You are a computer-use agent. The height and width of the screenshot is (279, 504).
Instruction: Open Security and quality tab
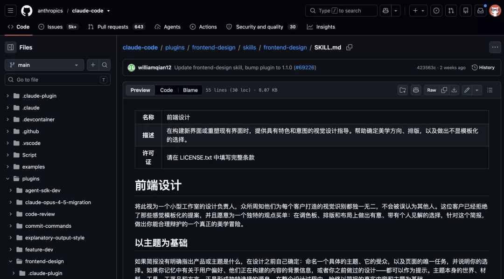pos(262,27)
